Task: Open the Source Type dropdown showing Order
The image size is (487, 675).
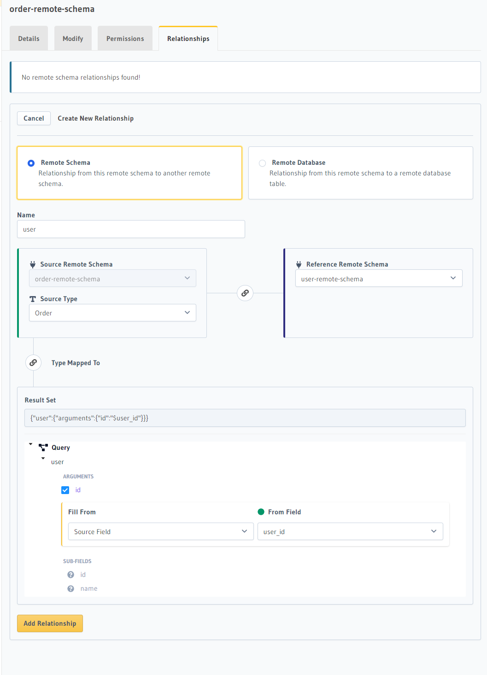Action: click(x=112, y=313)
